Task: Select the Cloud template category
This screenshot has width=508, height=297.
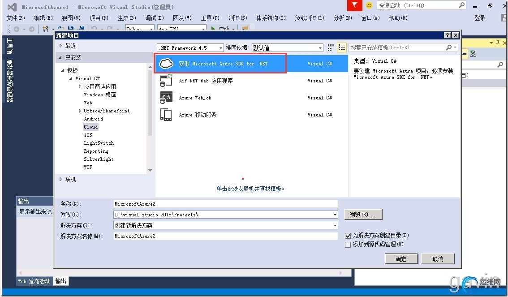Action: 91,127
